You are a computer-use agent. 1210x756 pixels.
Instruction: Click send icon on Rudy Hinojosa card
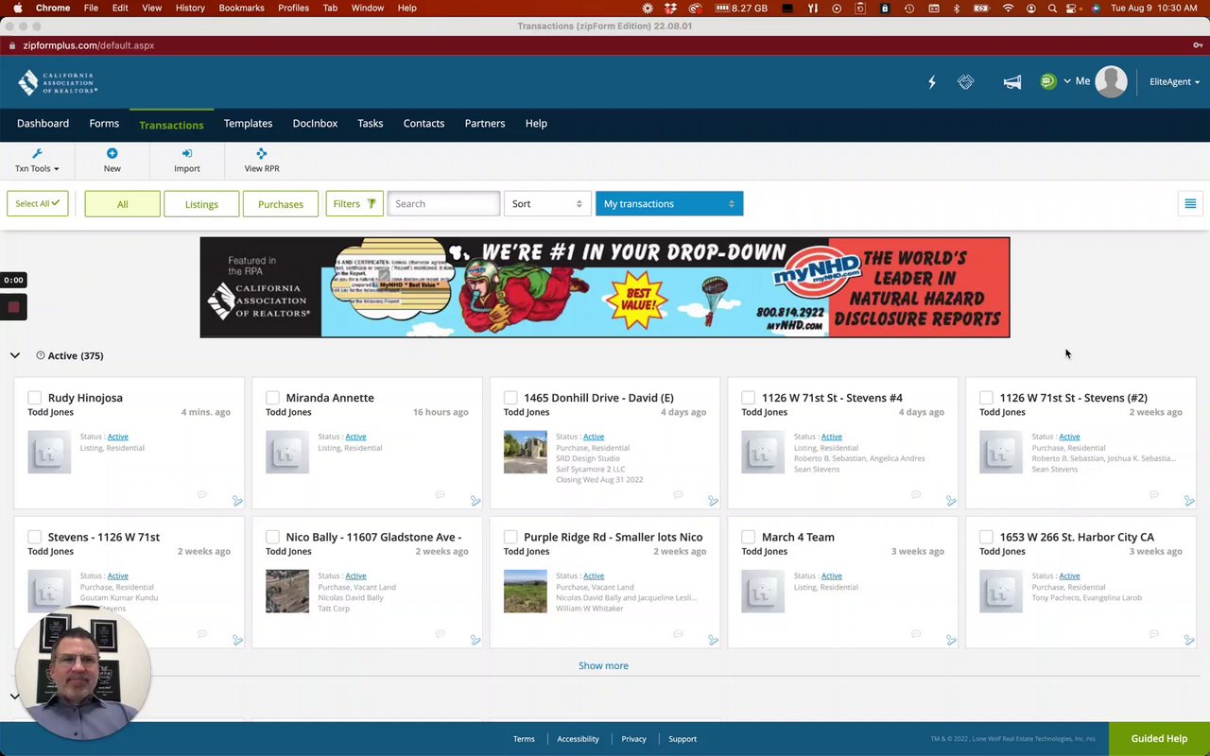click(237, 501)
